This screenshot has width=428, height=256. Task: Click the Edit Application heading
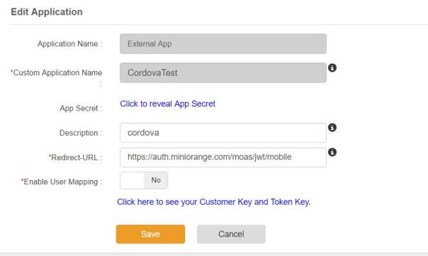click(x=47, y=12)
